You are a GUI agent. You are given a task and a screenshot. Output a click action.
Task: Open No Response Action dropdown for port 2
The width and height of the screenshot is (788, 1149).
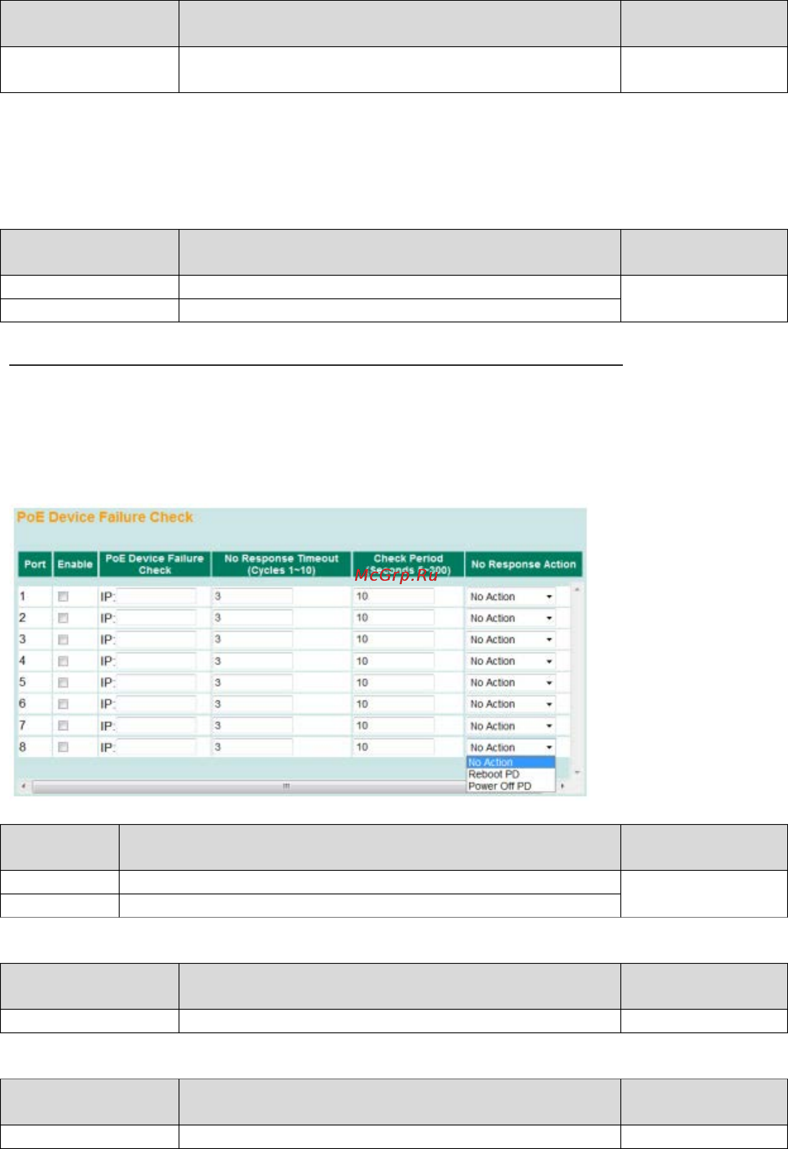pyautogui.click(x=511, y=618)
